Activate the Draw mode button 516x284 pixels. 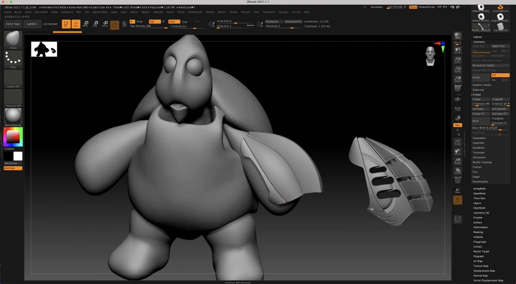coord(76,24)
